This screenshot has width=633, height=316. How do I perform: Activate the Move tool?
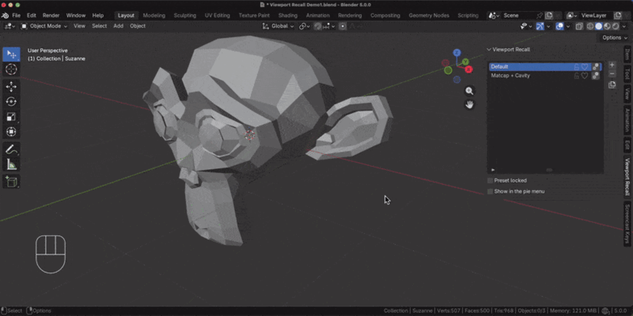tap(11, 86)
